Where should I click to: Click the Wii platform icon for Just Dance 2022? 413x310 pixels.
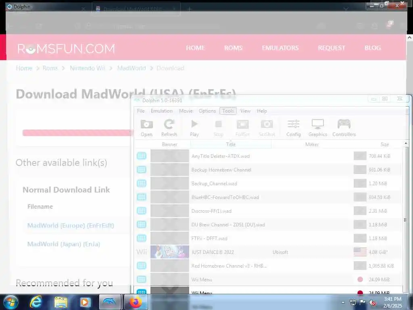coord(142,252)
